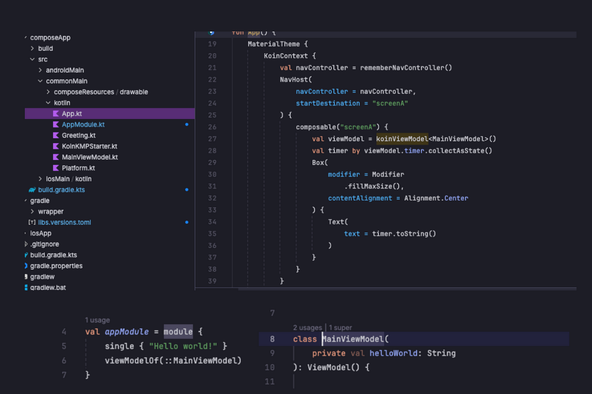Collapse the kotlin folder
The width and height of the screenshot is (592, 394).
(x=48, y=103)
